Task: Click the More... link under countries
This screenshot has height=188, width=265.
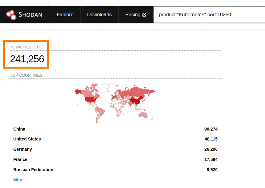Action: point(20,180)
